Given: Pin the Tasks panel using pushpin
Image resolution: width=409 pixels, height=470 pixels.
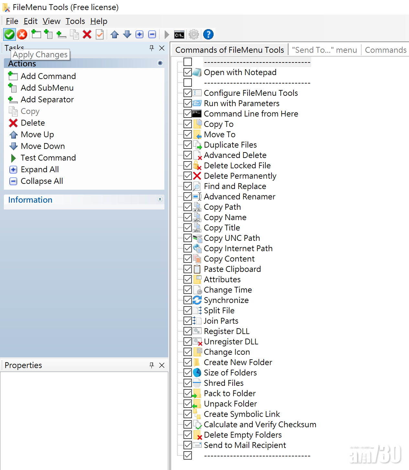Looking at the screenshot, I should tap(151, 48).
